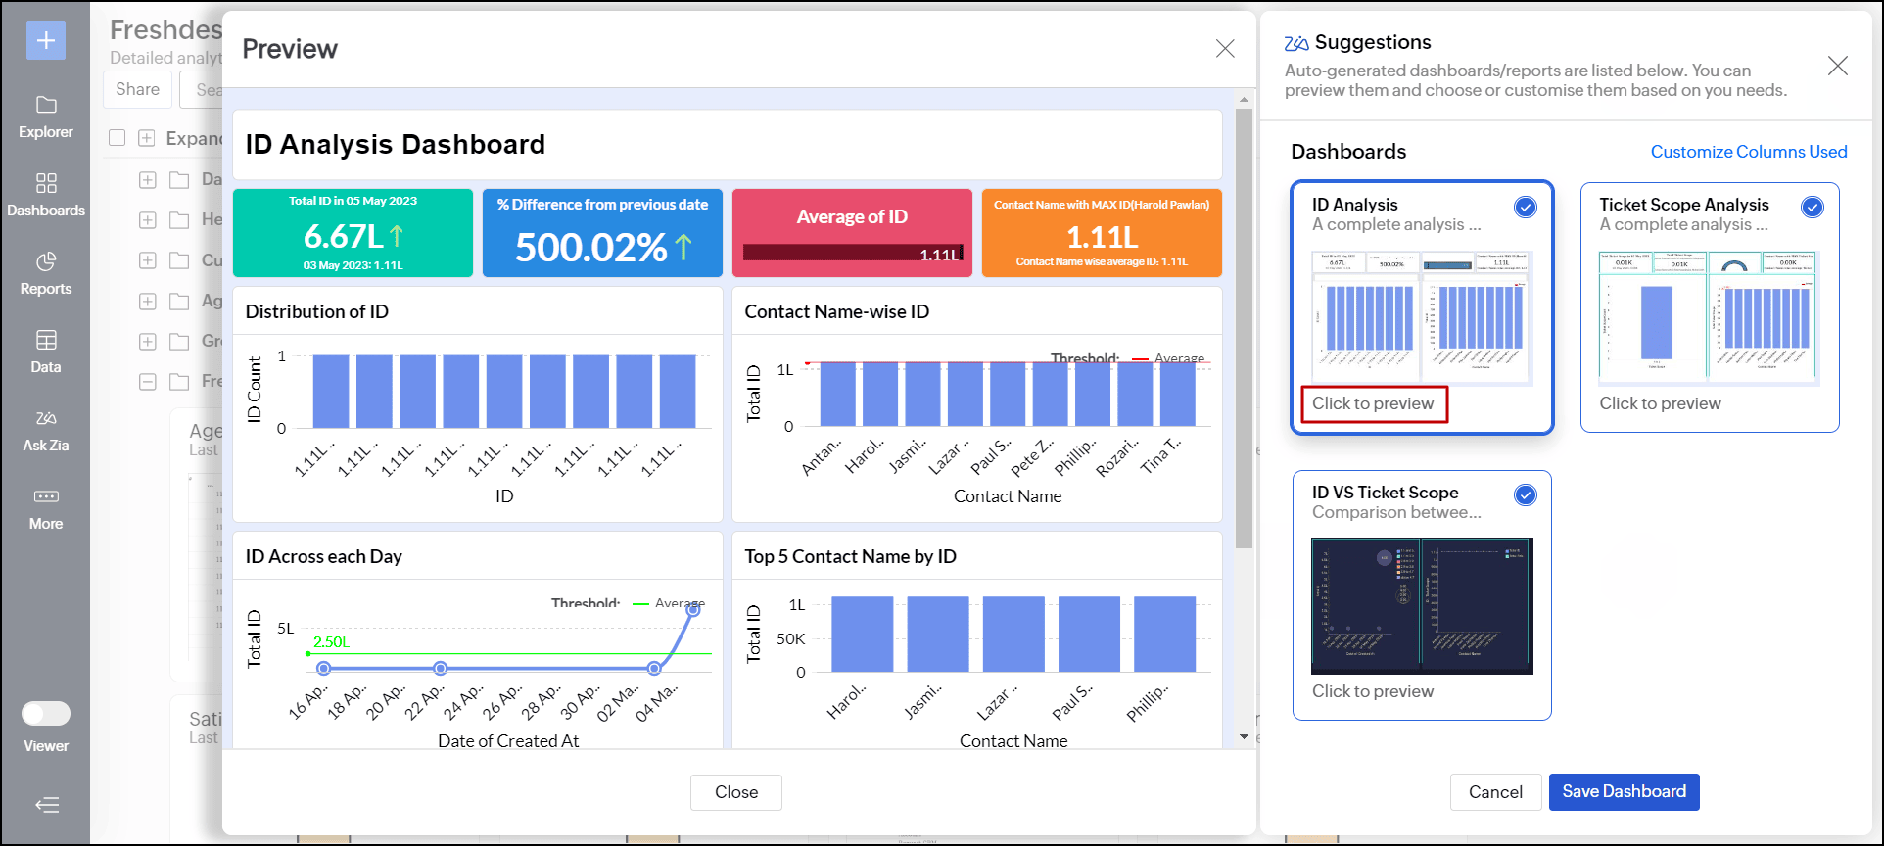Open Reports from the sidebar
This screenshot has height=846, width=1884.
click(x=46, y=273)
